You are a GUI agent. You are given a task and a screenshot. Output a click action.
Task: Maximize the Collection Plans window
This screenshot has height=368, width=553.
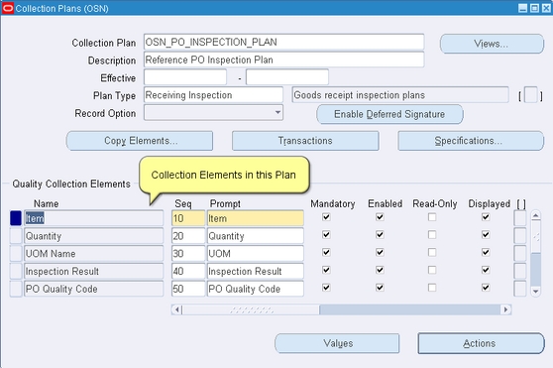point(534,8)
